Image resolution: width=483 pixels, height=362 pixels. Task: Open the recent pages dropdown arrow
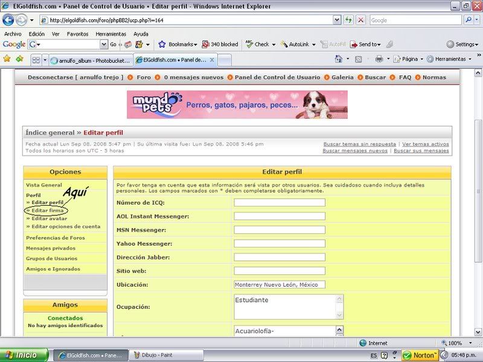click(31, 21)
